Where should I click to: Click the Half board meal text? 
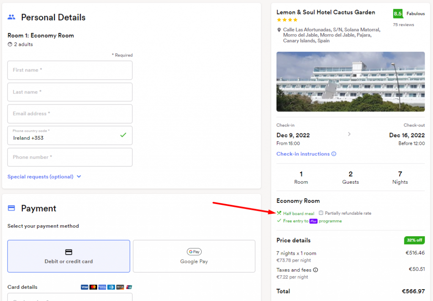click(299, 213)
